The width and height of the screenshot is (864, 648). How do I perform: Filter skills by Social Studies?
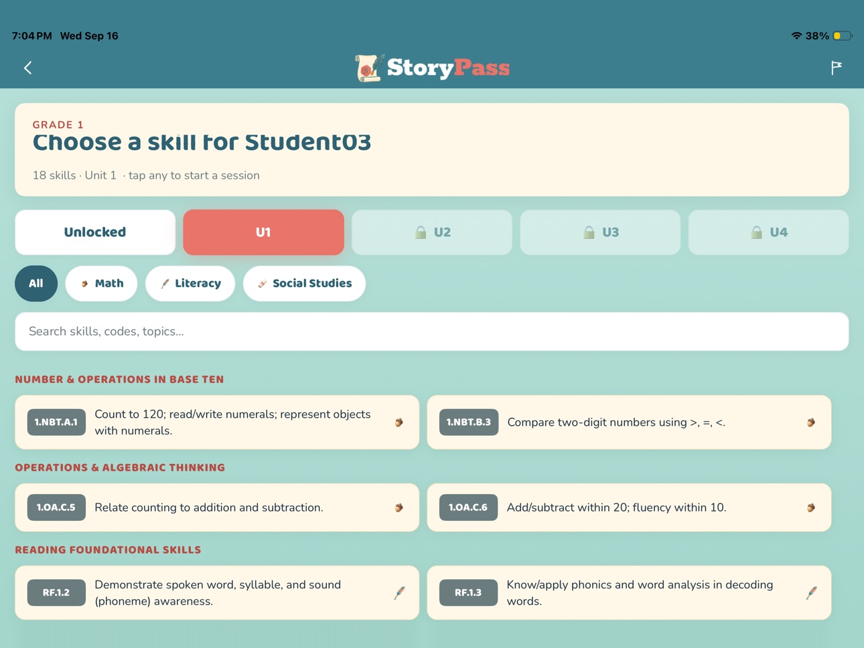[x=304, y=283]
